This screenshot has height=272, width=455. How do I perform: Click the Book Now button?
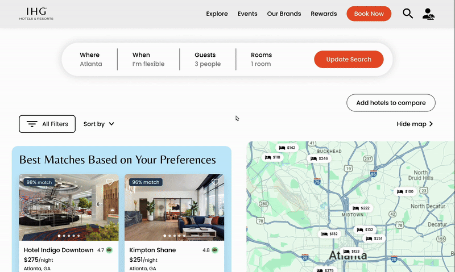pos(369,14)
